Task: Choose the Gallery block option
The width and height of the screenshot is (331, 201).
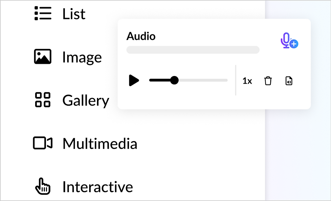Action: pyautogui.click(x=86, y=101)
